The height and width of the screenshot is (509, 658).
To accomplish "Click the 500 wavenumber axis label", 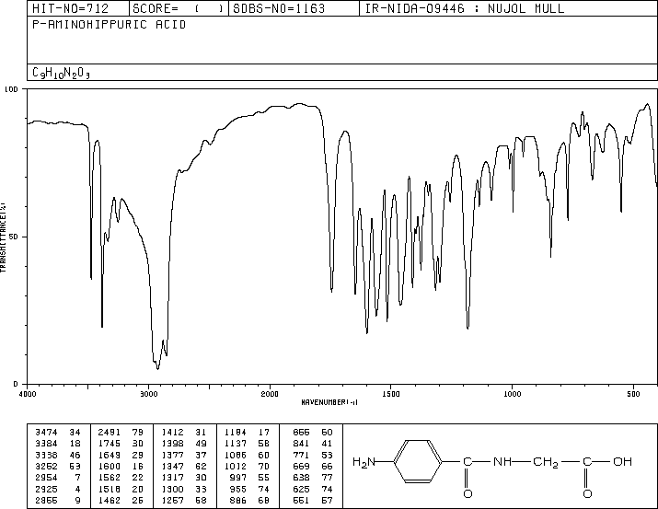I will click(x=634, y=394).
